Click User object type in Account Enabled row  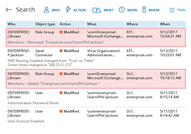point(39,111)
